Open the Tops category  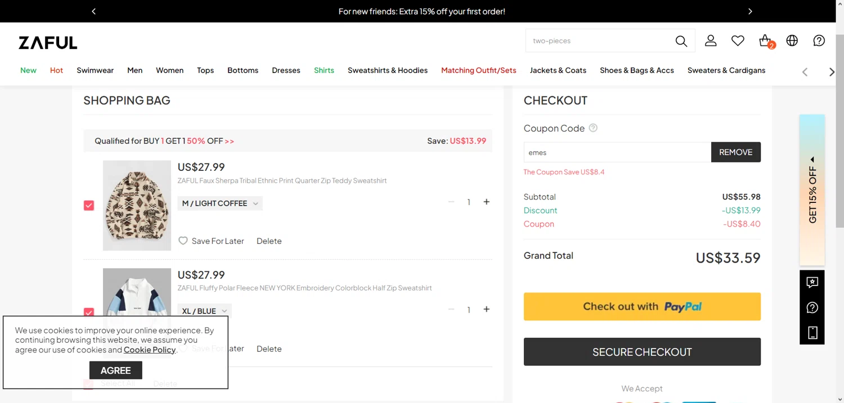205,70
